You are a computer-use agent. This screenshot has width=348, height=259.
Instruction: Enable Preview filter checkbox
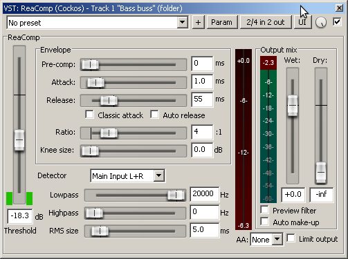pyautogui.click(x=264, y=210)
